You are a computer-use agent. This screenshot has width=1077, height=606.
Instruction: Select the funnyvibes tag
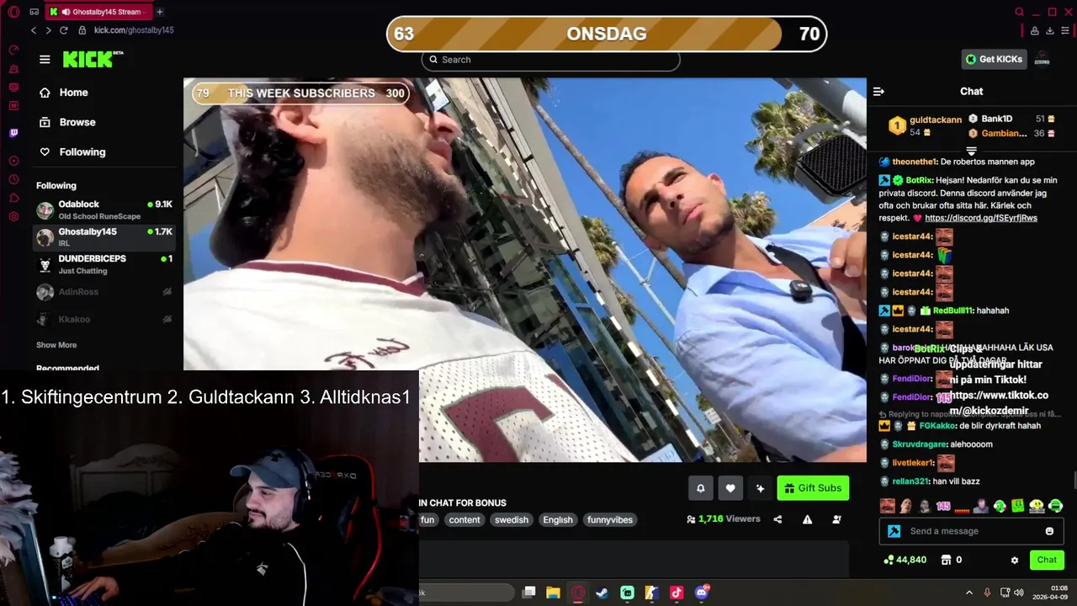tap(610, 519)
